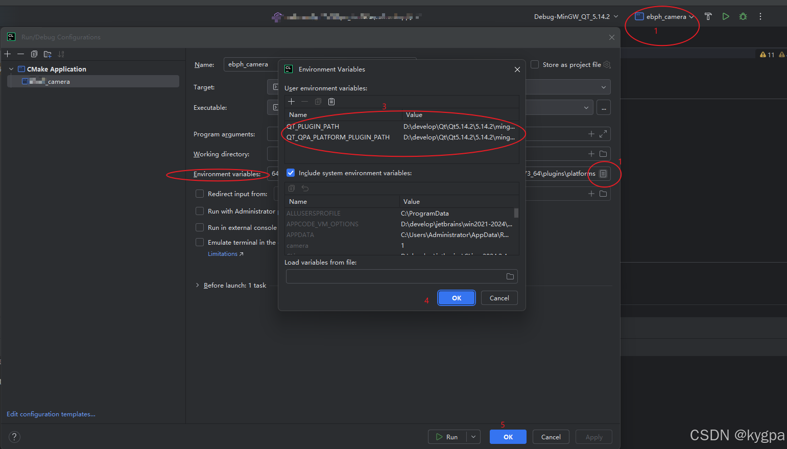Screen dimensions: 787x449
Task: Create a new folder in configurations toolbar
Action: (x=47, y=54)
